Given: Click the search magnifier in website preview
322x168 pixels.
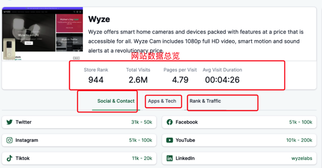Looking at the screenshot, I should coord(74,12).
